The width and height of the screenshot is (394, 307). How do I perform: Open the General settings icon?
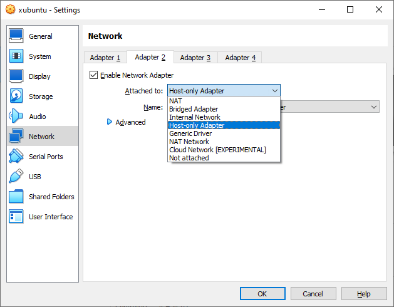click(x=16, y=36)
